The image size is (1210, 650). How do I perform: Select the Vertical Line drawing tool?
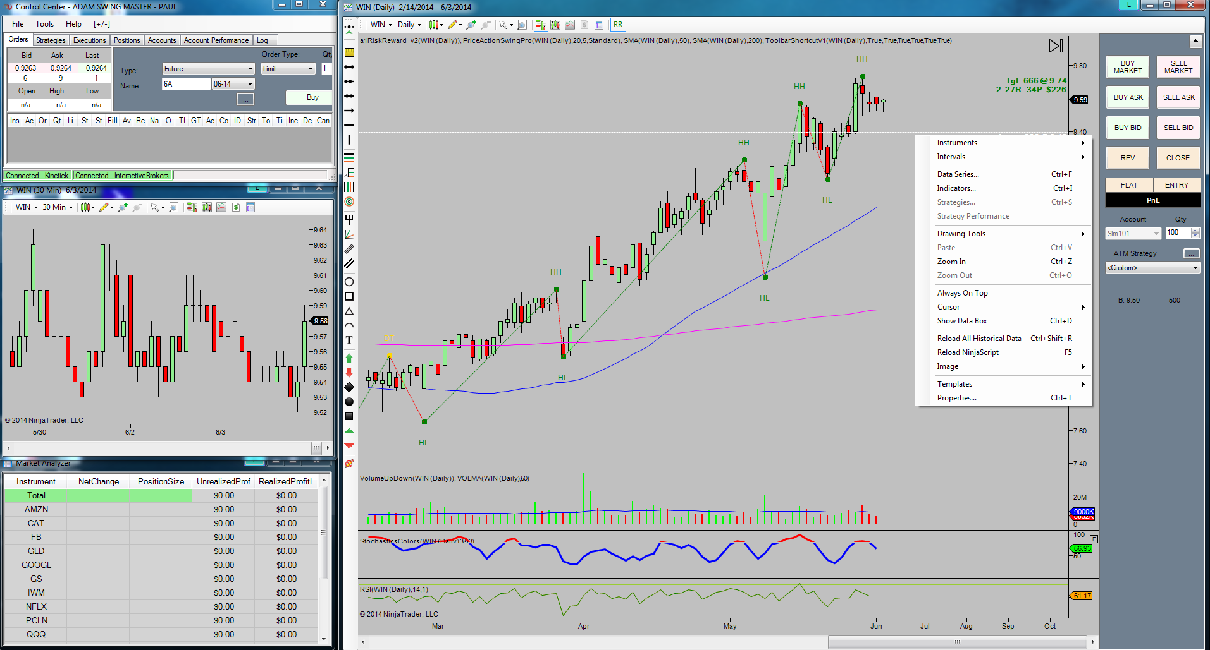[x=349, y=140]
